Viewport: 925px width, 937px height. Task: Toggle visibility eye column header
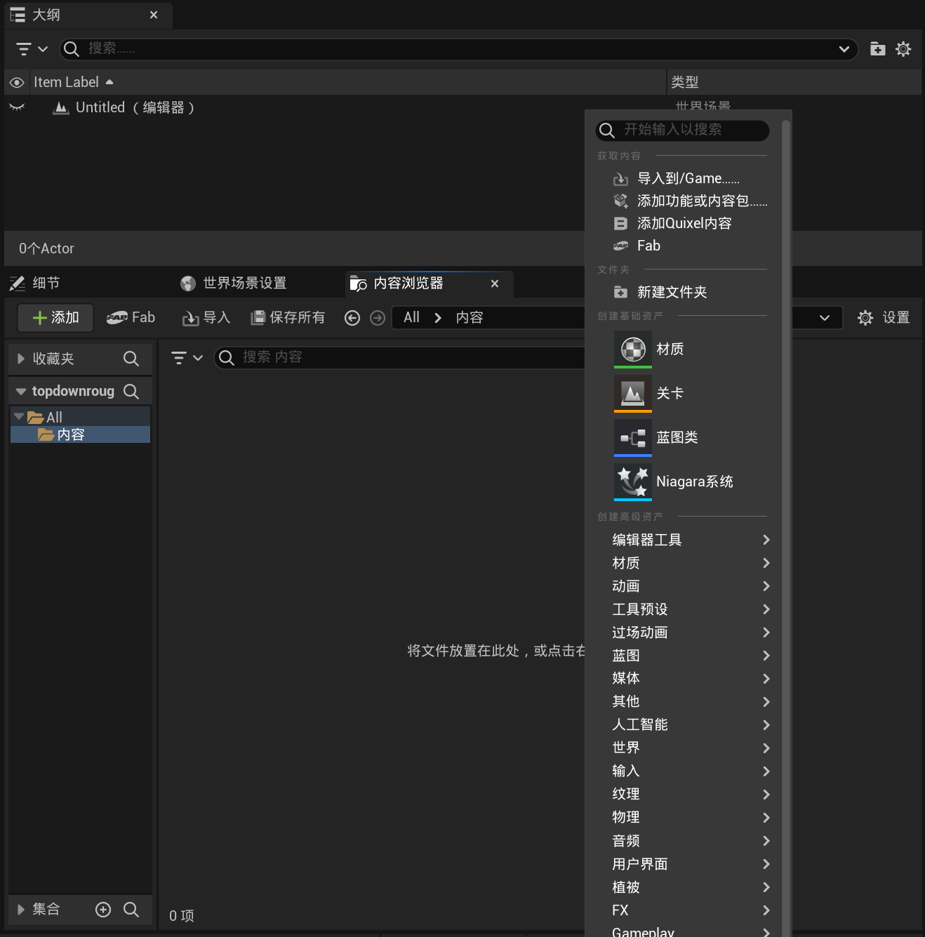[17, 82]
